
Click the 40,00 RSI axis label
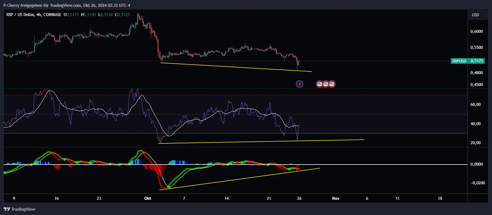coord(475,124)
